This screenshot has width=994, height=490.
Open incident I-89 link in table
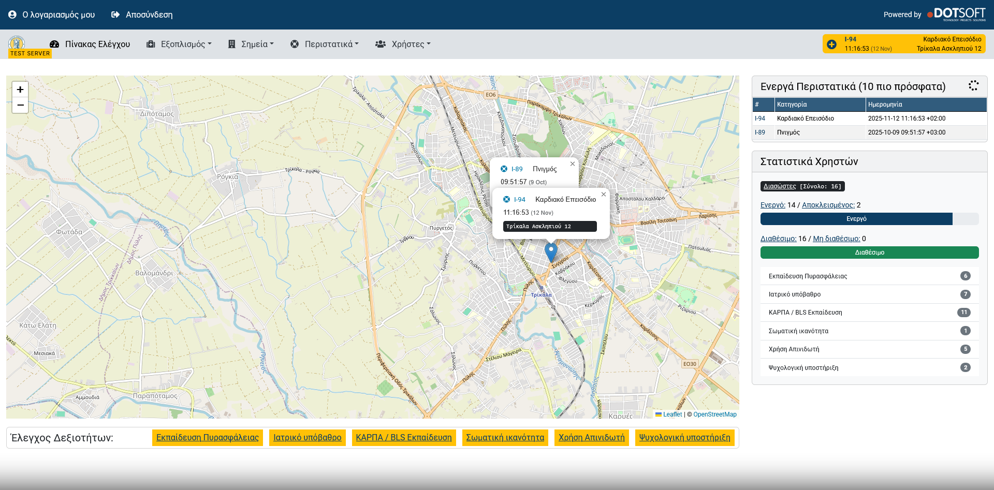pyautogui.click(x=759, y=132)
